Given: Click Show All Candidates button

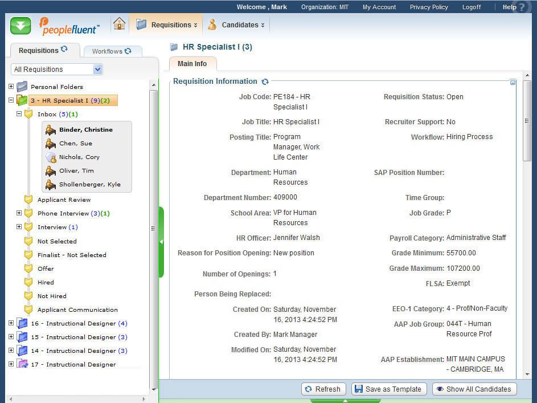Looking at the screenshot, I should coord(474,389).
